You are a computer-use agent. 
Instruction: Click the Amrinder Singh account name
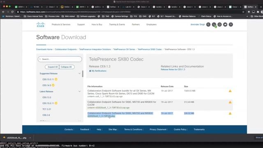click(x=198, y=25)
